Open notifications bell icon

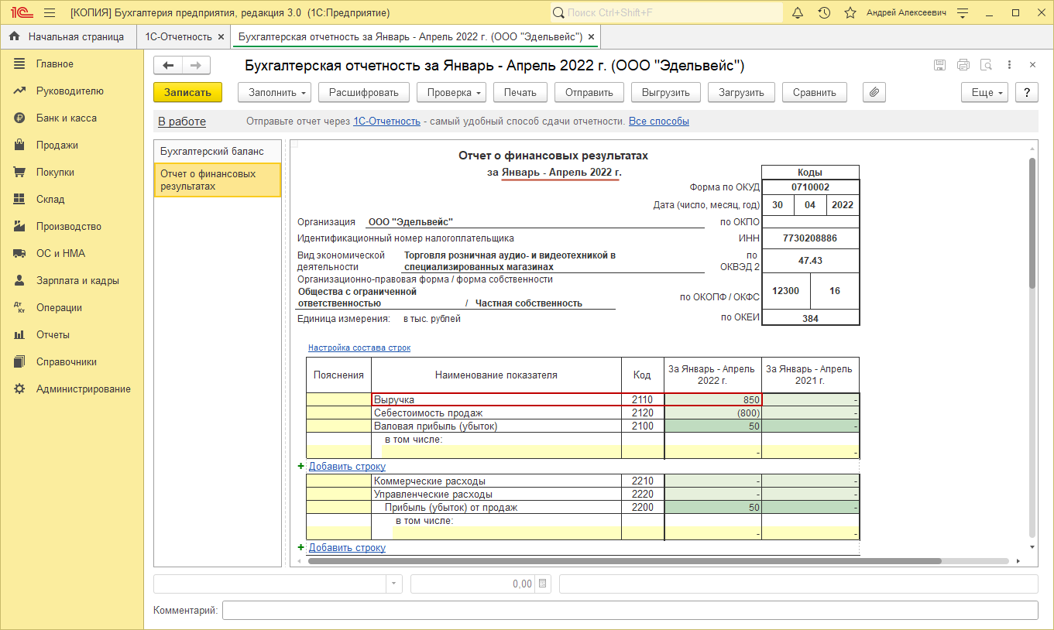(798, 13)
